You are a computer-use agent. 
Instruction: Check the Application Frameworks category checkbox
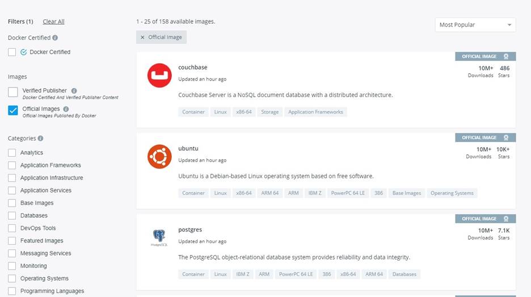(12, 165)
